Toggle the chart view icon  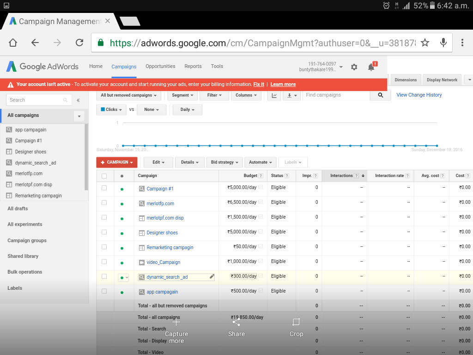(274, 95)
